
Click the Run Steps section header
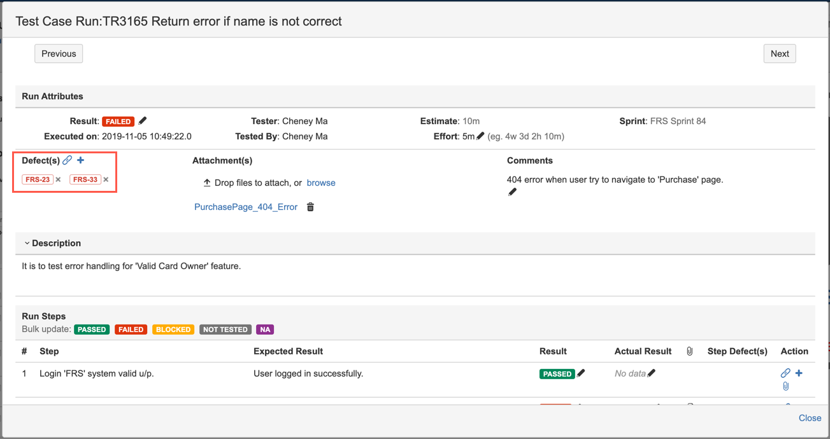pyautogui.click(x=44, y=316)
